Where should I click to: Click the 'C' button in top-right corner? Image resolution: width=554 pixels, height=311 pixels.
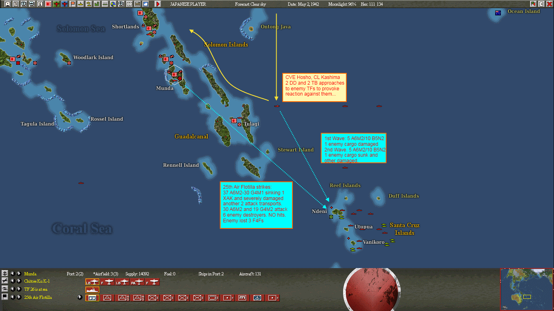[x=541, y=4]
